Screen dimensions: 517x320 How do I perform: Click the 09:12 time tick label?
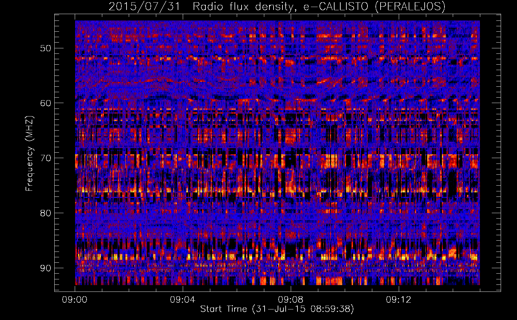[x=399, y=300]
